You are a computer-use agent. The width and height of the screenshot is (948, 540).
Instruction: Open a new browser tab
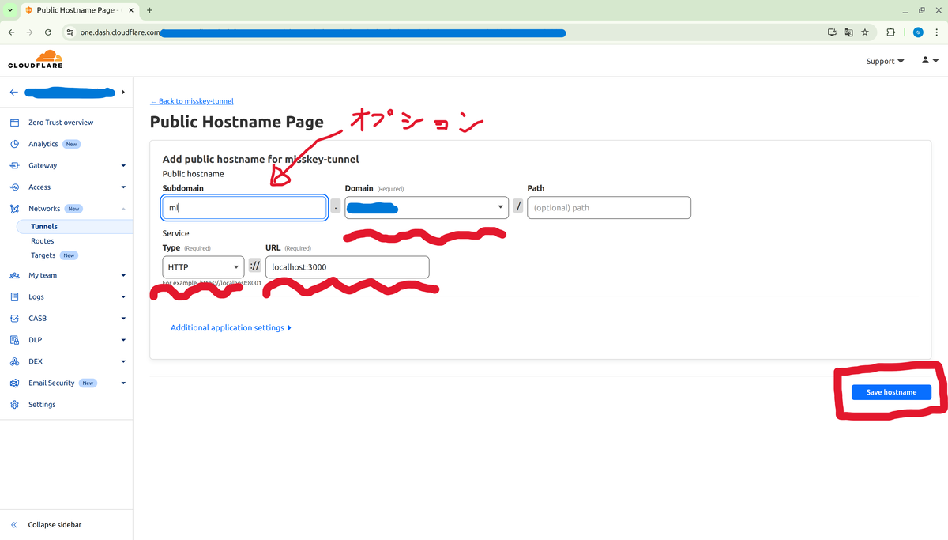(149, 10)
